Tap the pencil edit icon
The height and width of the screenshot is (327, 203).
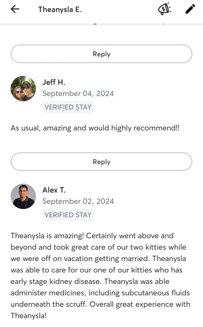point(190,9)
